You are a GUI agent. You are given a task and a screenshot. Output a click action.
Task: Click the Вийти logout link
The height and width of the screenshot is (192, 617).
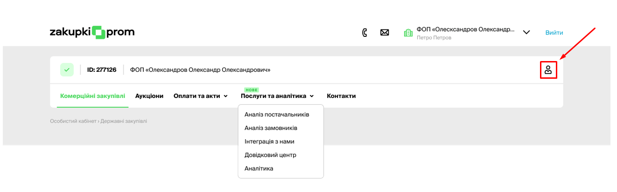point(554,33)
